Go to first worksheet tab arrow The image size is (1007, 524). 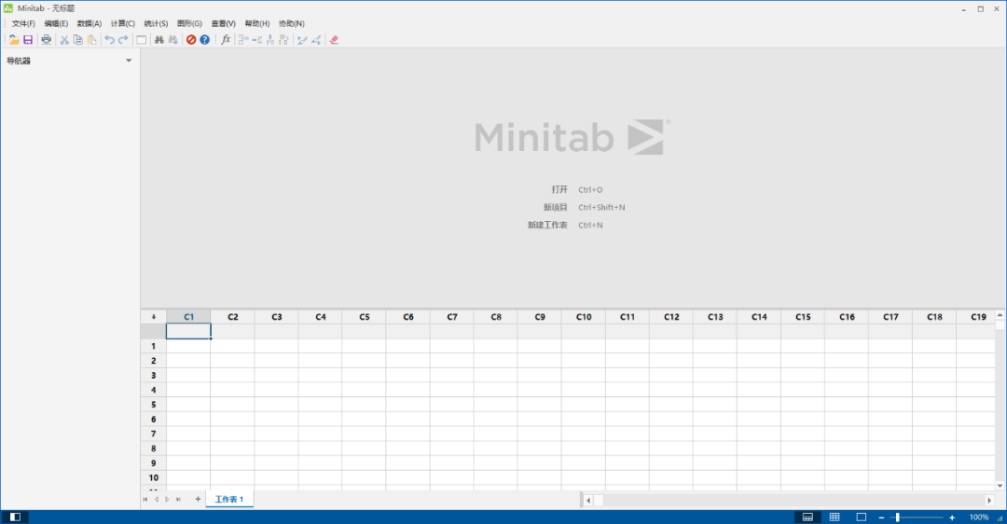pyautogui.click(x=145, y=499)
